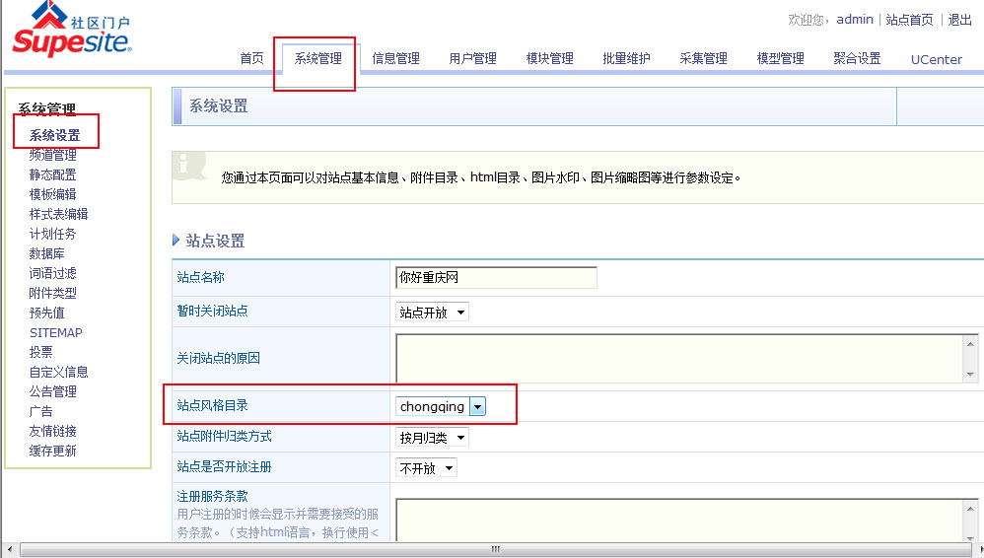
Task: Open 数据库 in the sidebar
Action: point(47,253)
